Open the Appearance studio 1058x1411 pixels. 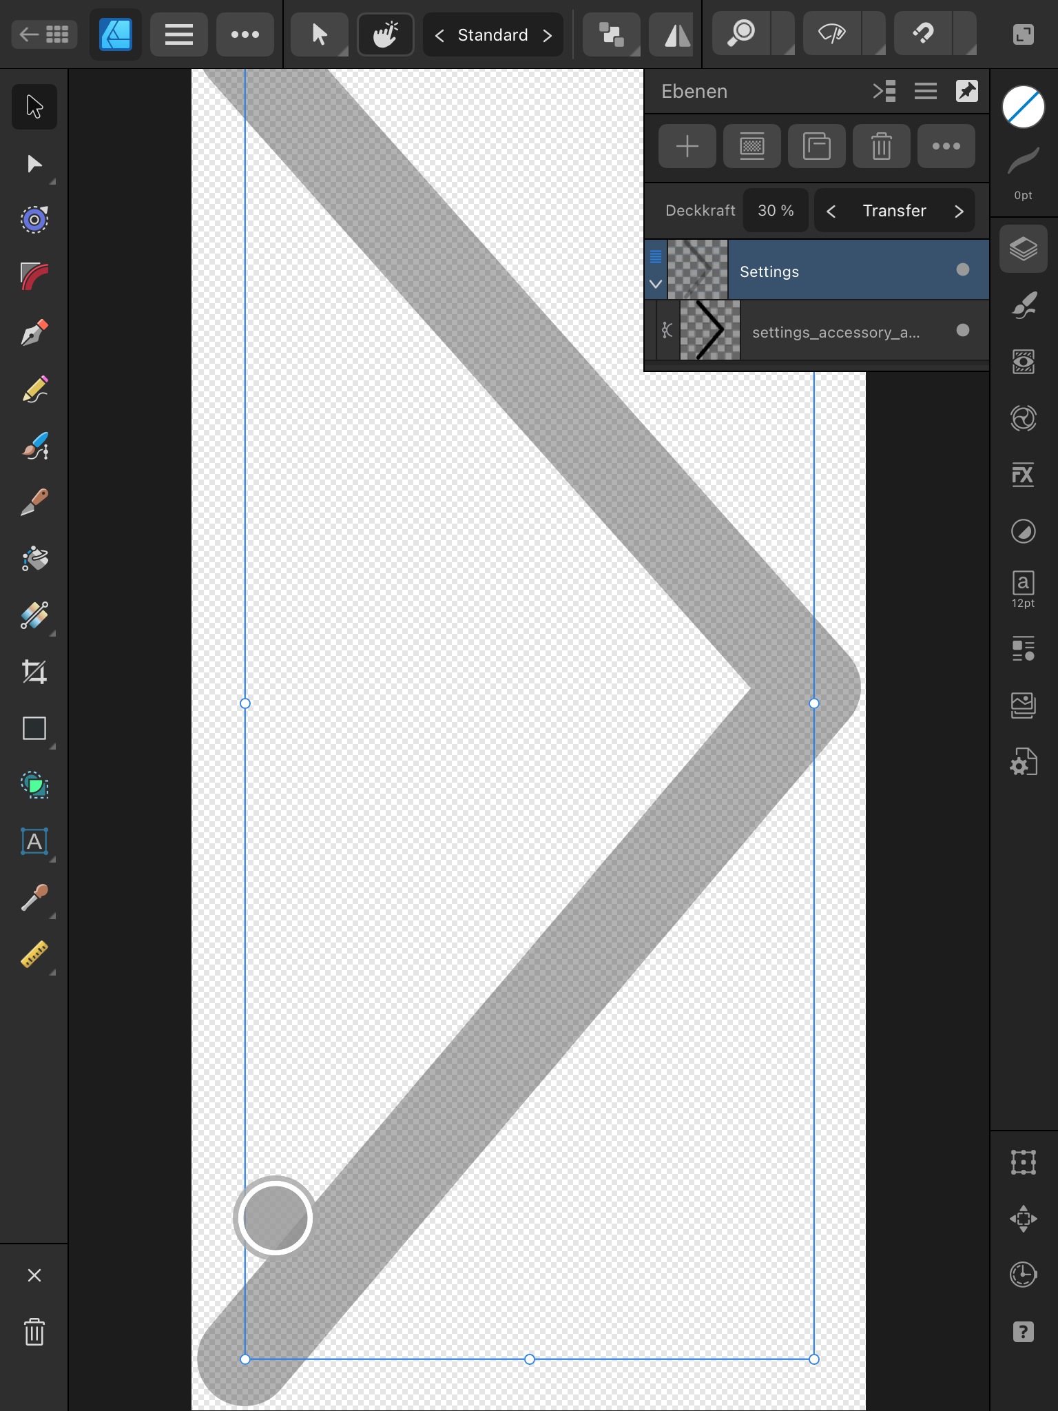click(1024, 362)
